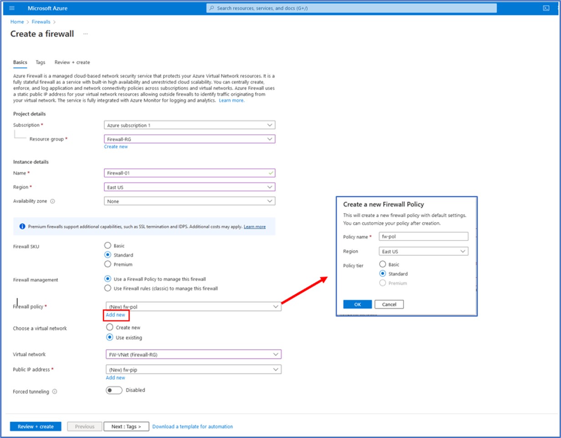Viewport: 561px width, 438px height.
Task: Switch to the Tags tab
Action: [41, 62]
